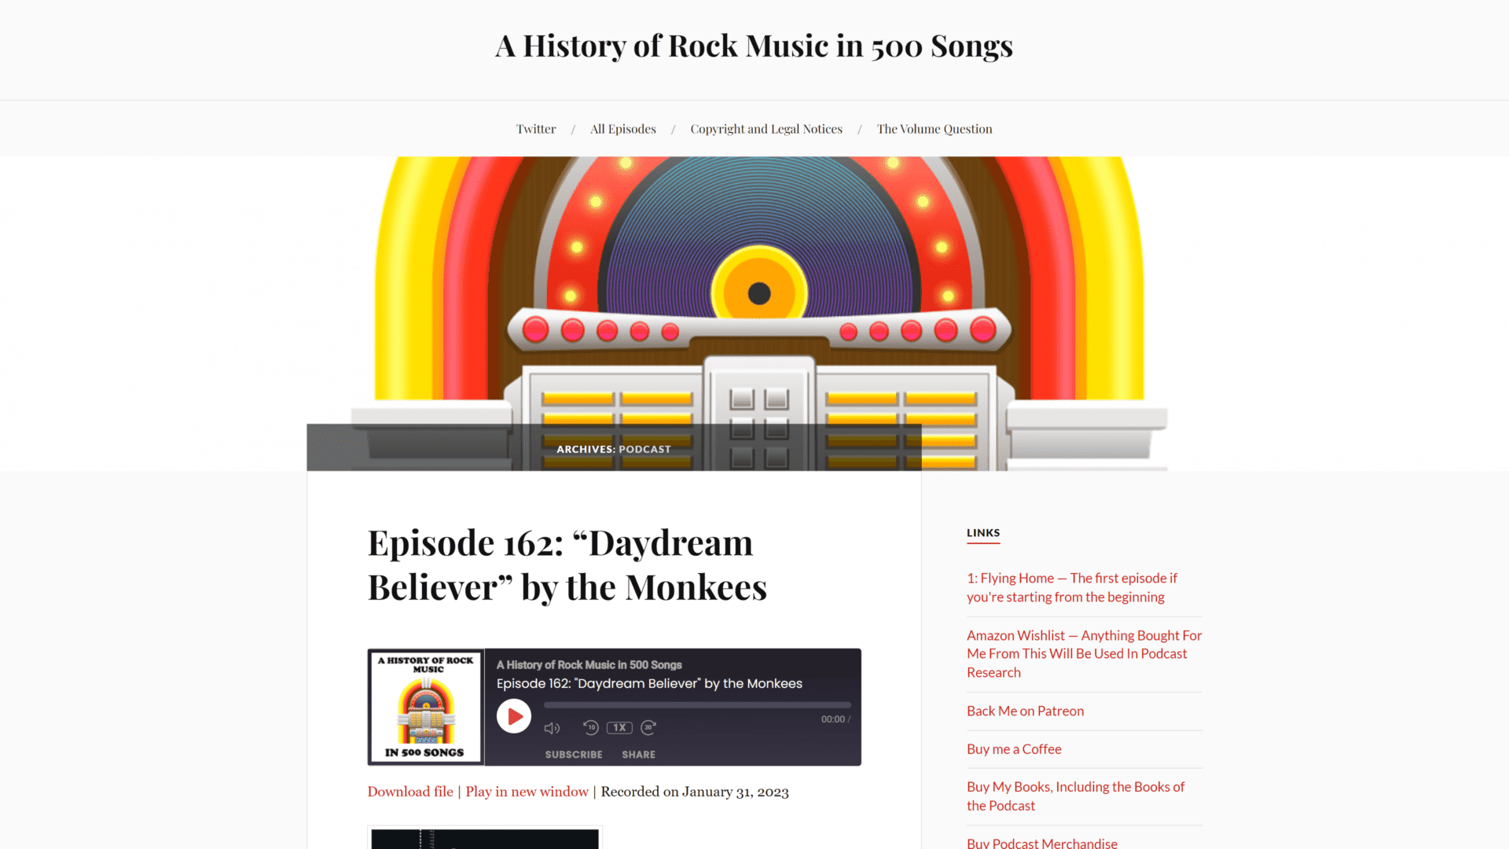The image size is (1509, 849).
Task: Click episode 162 podcast artwork thumbnail
Action: tap(425, 706)
